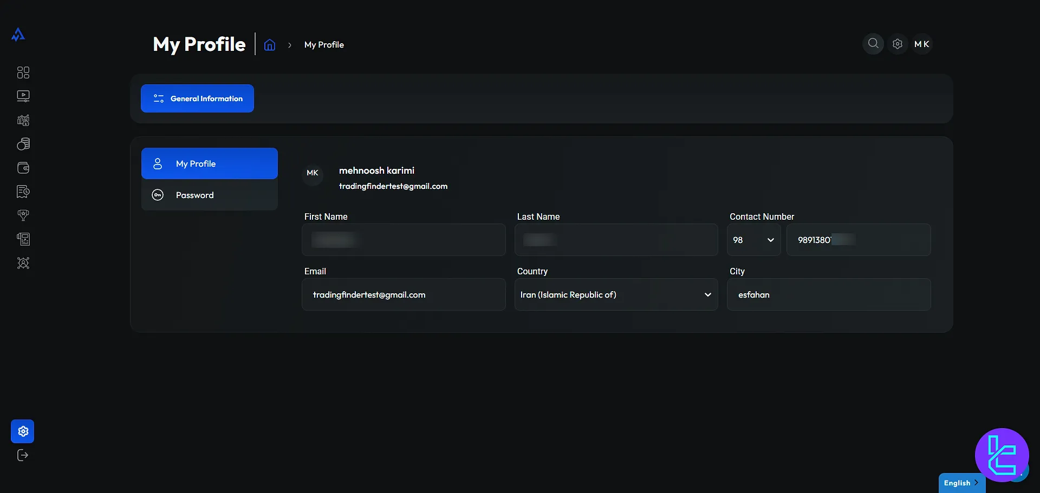The height and width of the screenshot is (493, 1040).
Task: Switch to the Password menu item
Action: [x=210, y=195]
